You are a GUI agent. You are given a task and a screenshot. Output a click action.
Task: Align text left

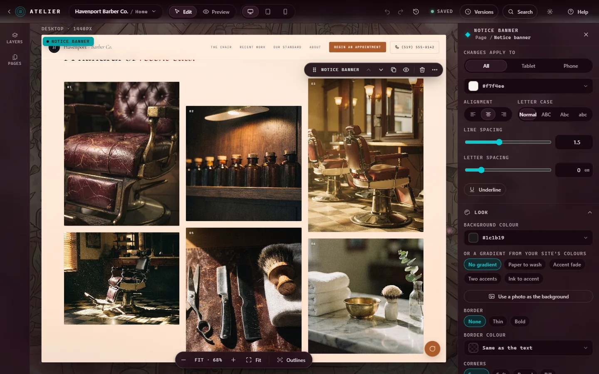click(x=473, y=114)
